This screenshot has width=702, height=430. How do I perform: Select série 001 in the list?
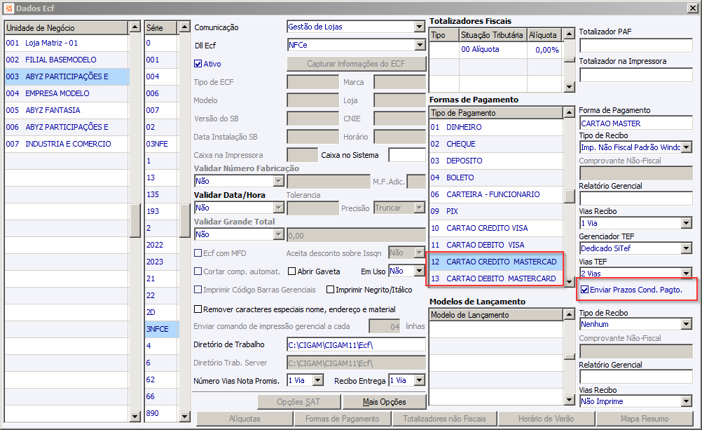click(x=162, y=60)
